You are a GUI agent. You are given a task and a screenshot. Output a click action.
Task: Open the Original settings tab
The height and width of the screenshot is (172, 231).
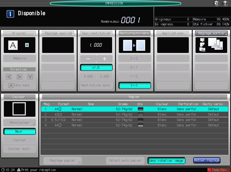[19, 33]
